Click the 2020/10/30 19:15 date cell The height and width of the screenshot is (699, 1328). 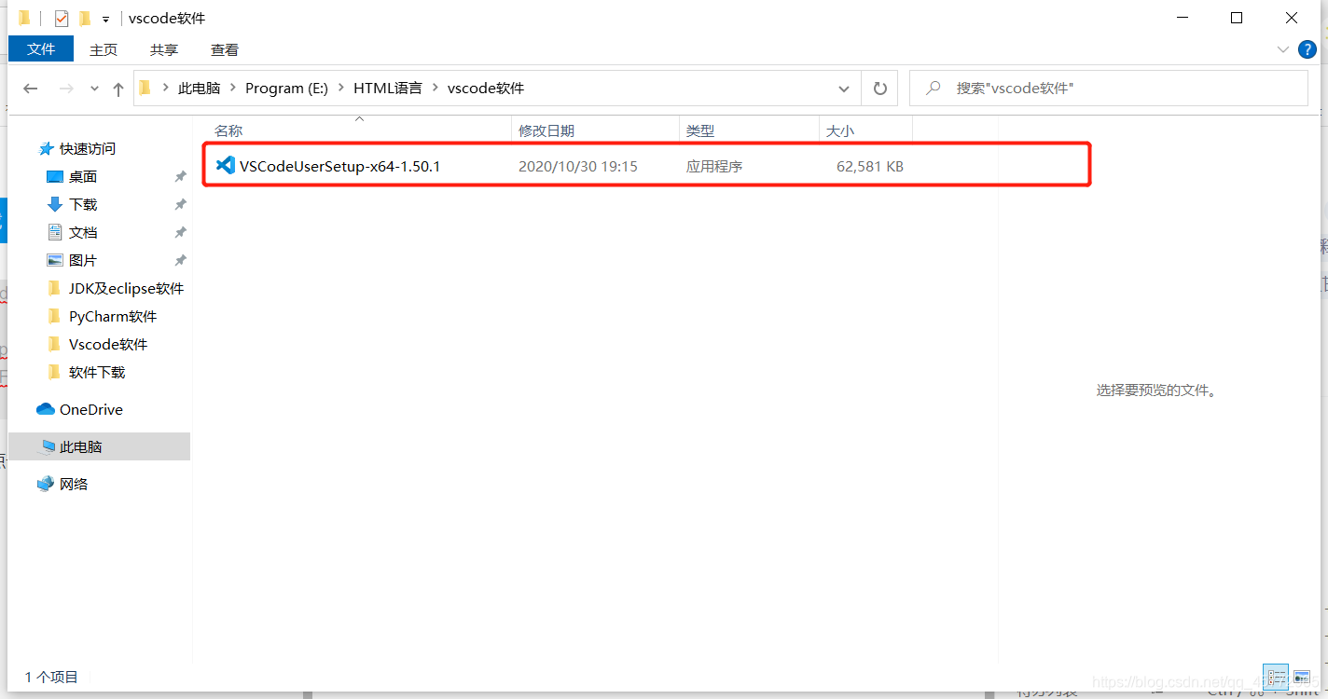pos(578,167)
